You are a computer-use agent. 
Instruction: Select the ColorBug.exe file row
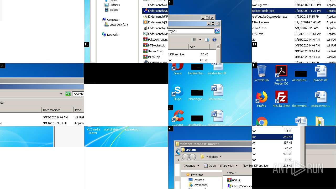tap(294, 5)
